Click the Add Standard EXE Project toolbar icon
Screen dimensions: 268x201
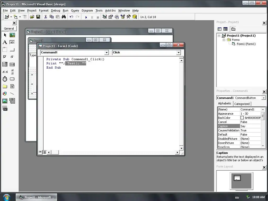[7, 17]
